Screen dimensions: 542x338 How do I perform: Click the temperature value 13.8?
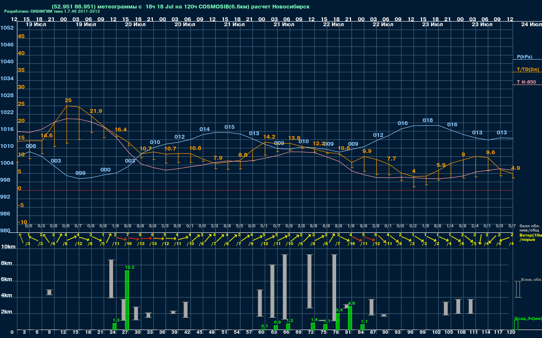click(294, 138)
